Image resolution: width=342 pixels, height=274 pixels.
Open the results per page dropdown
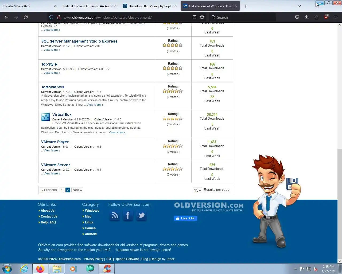coord(197,190)
